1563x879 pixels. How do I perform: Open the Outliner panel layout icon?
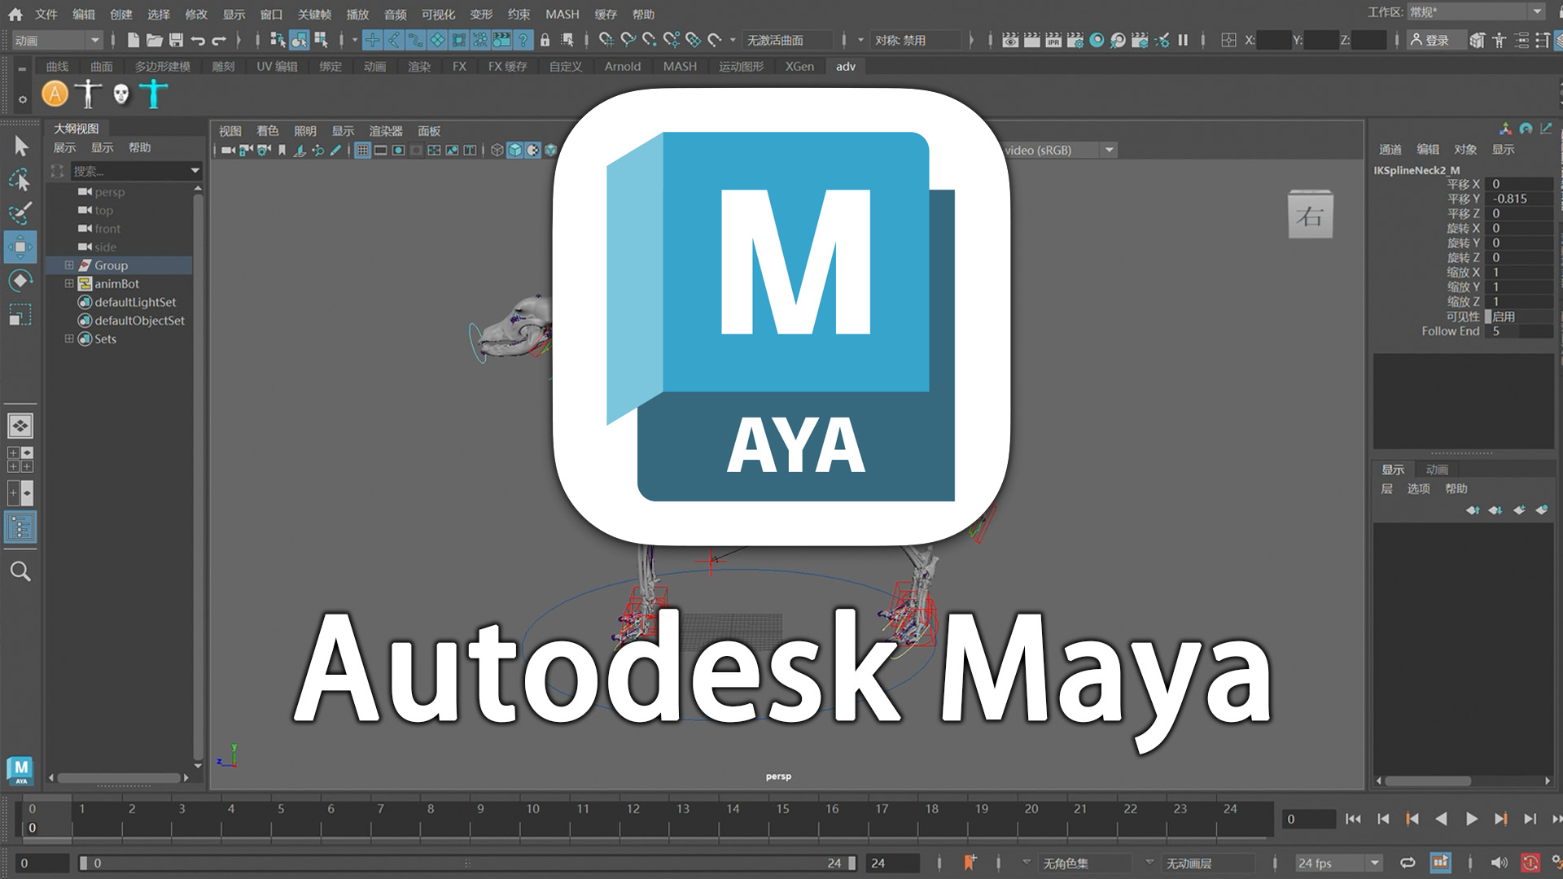(x=20, y=528)
